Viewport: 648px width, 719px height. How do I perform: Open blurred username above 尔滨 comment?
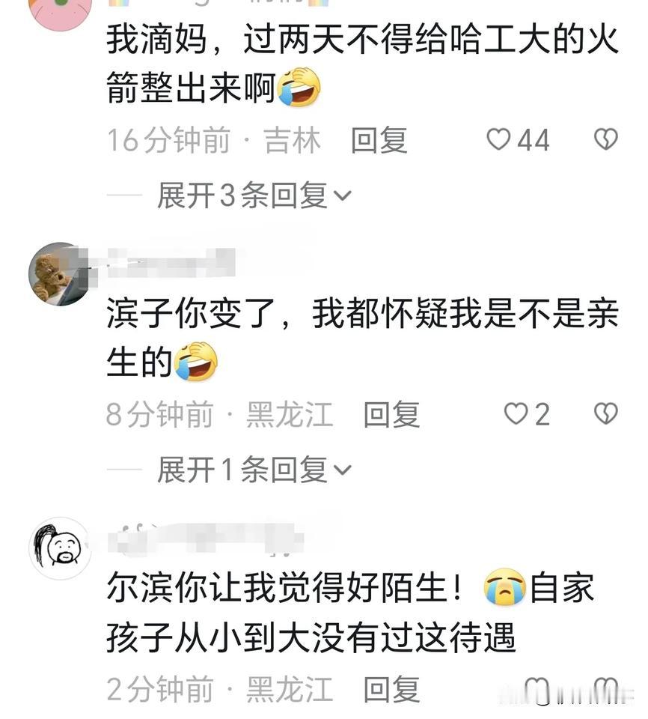pyautogui.click(x=207, y=538)
